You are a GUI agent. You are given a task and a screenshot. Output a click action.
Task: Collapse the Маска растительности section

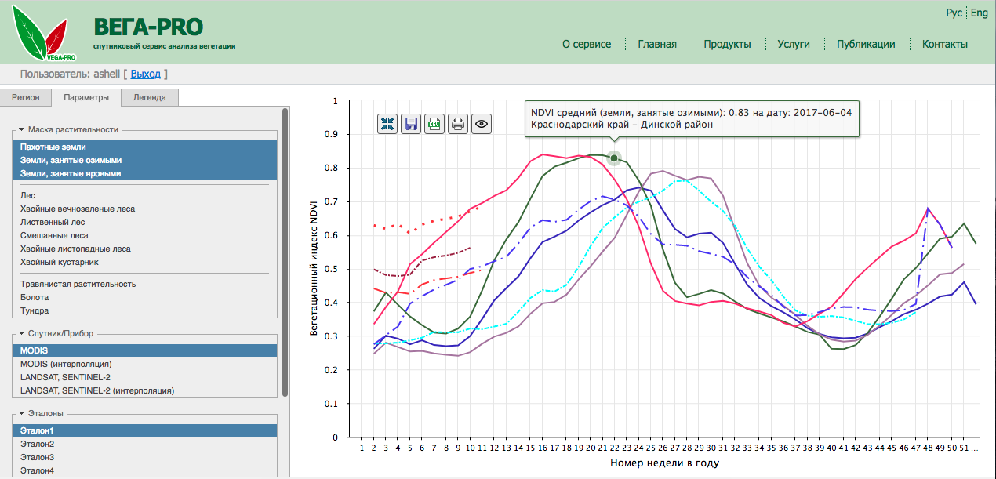[21, 129]
